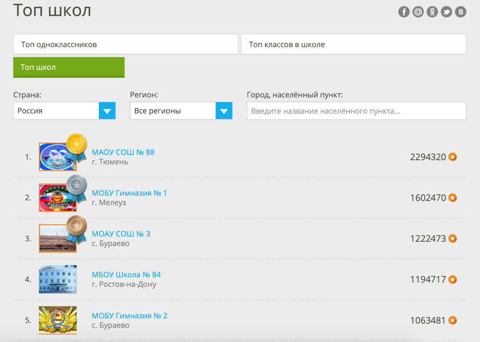The height and width of the screenshot is (342, 480).
Task: Share via Odnoklassniki icon
Action: coord(432,12)
